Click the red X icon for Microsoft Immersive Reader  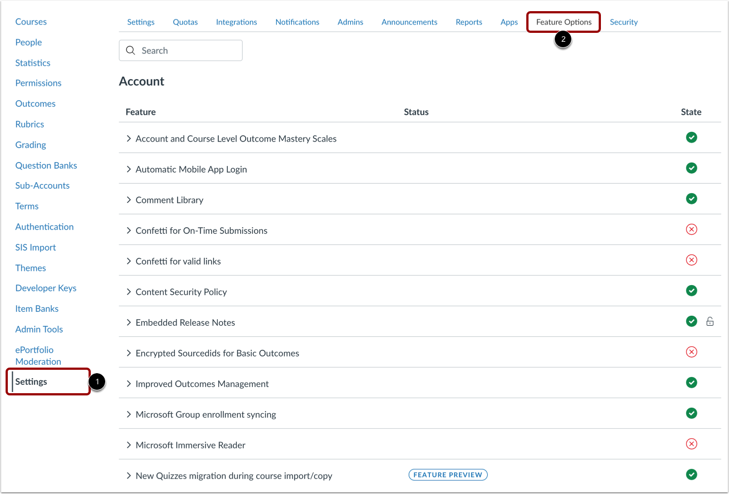[691, 444]
